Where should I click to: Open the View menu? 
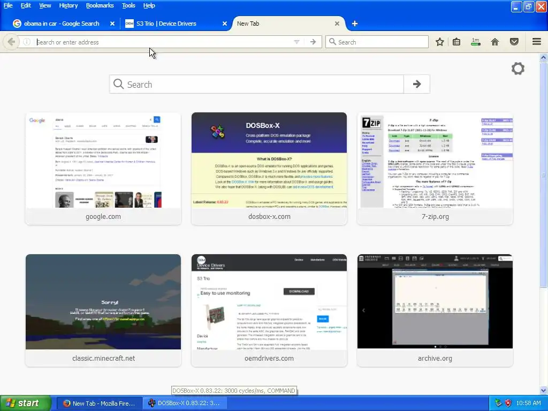(x=45, y=5)
